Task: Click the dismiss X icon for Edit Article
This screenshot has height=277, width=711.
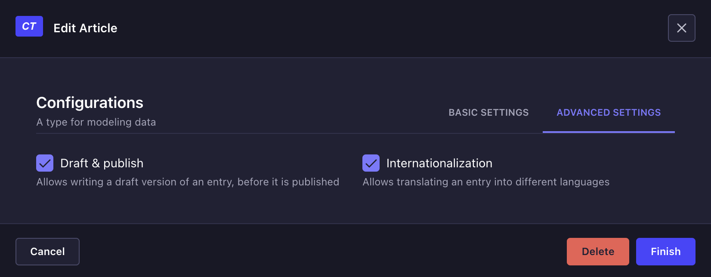Action: (x=681, y=28)
